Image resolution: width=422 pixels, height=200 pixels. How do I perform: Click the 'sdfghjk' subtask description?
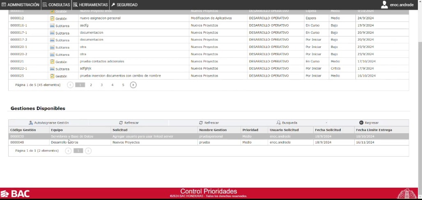pos(85,68)
